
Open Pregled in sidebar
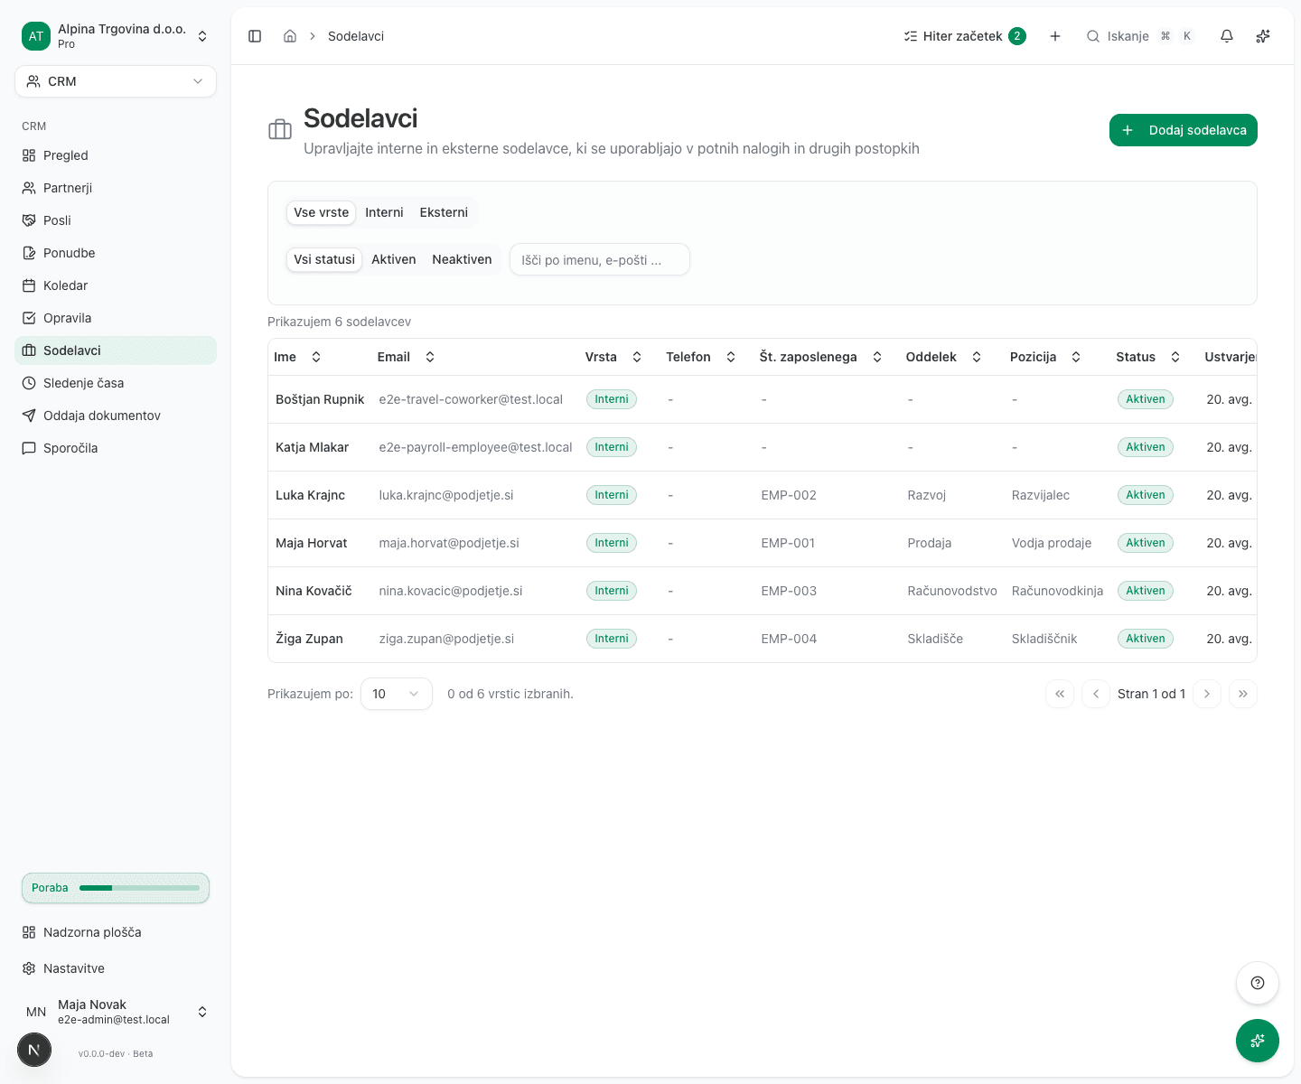116,155
